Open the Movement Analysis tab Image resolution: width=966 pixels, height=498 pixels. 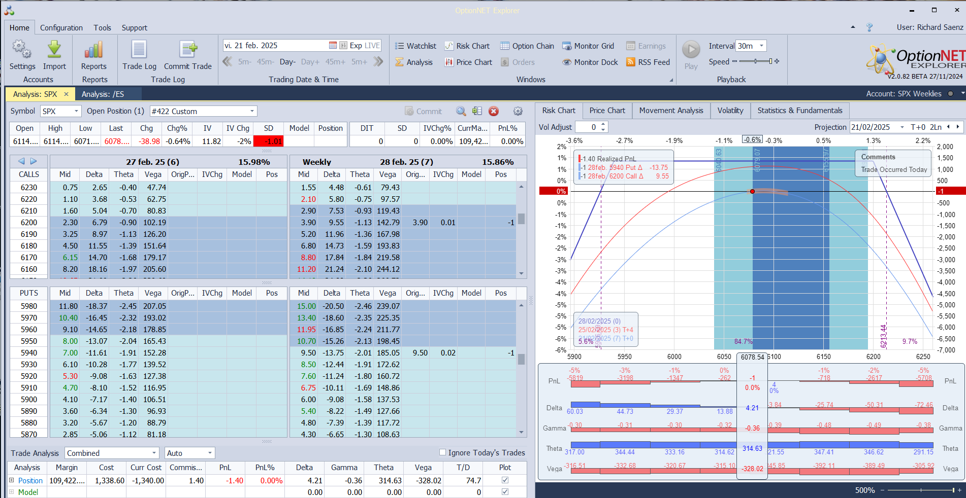point(671,111)
